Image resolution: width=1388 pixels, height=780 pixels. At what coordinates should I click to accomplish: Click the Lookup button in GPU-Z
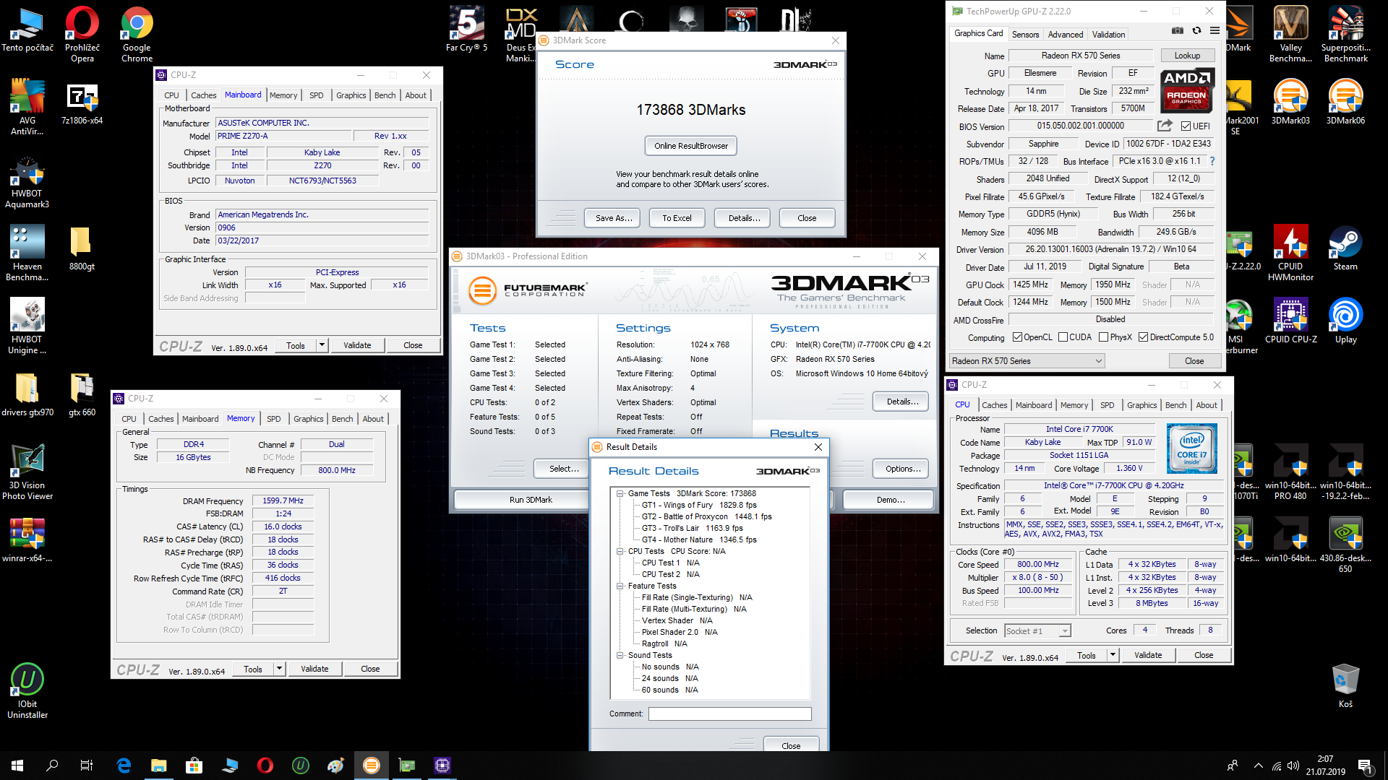pyautogui.click(x=1187, y=56)
